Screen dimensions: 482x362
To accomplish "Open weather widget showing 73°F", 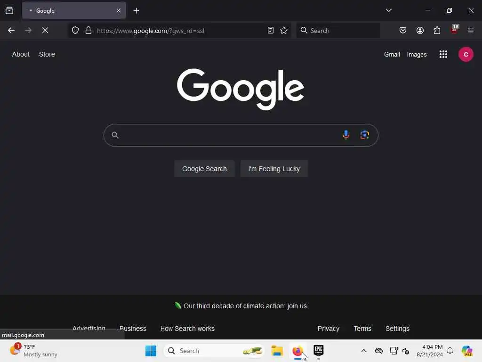I will pos(33,351).
